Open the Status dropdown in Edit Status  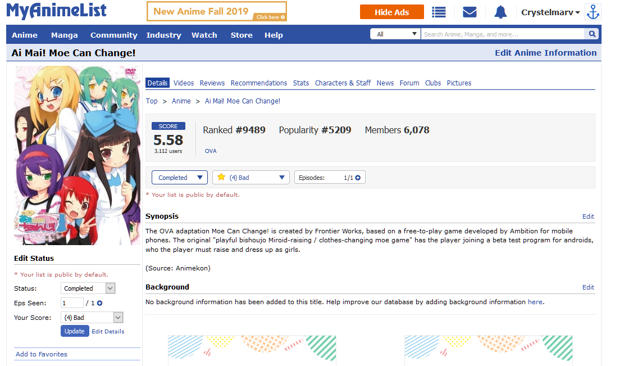[88, 288]
